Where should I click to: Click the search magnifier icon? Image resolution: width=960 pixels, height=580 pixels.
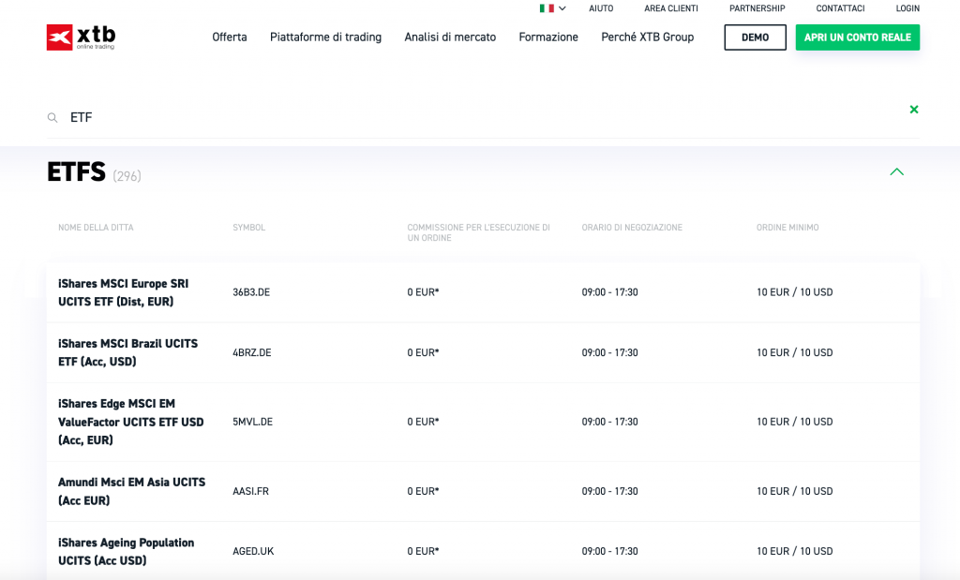tap(52, 117)
